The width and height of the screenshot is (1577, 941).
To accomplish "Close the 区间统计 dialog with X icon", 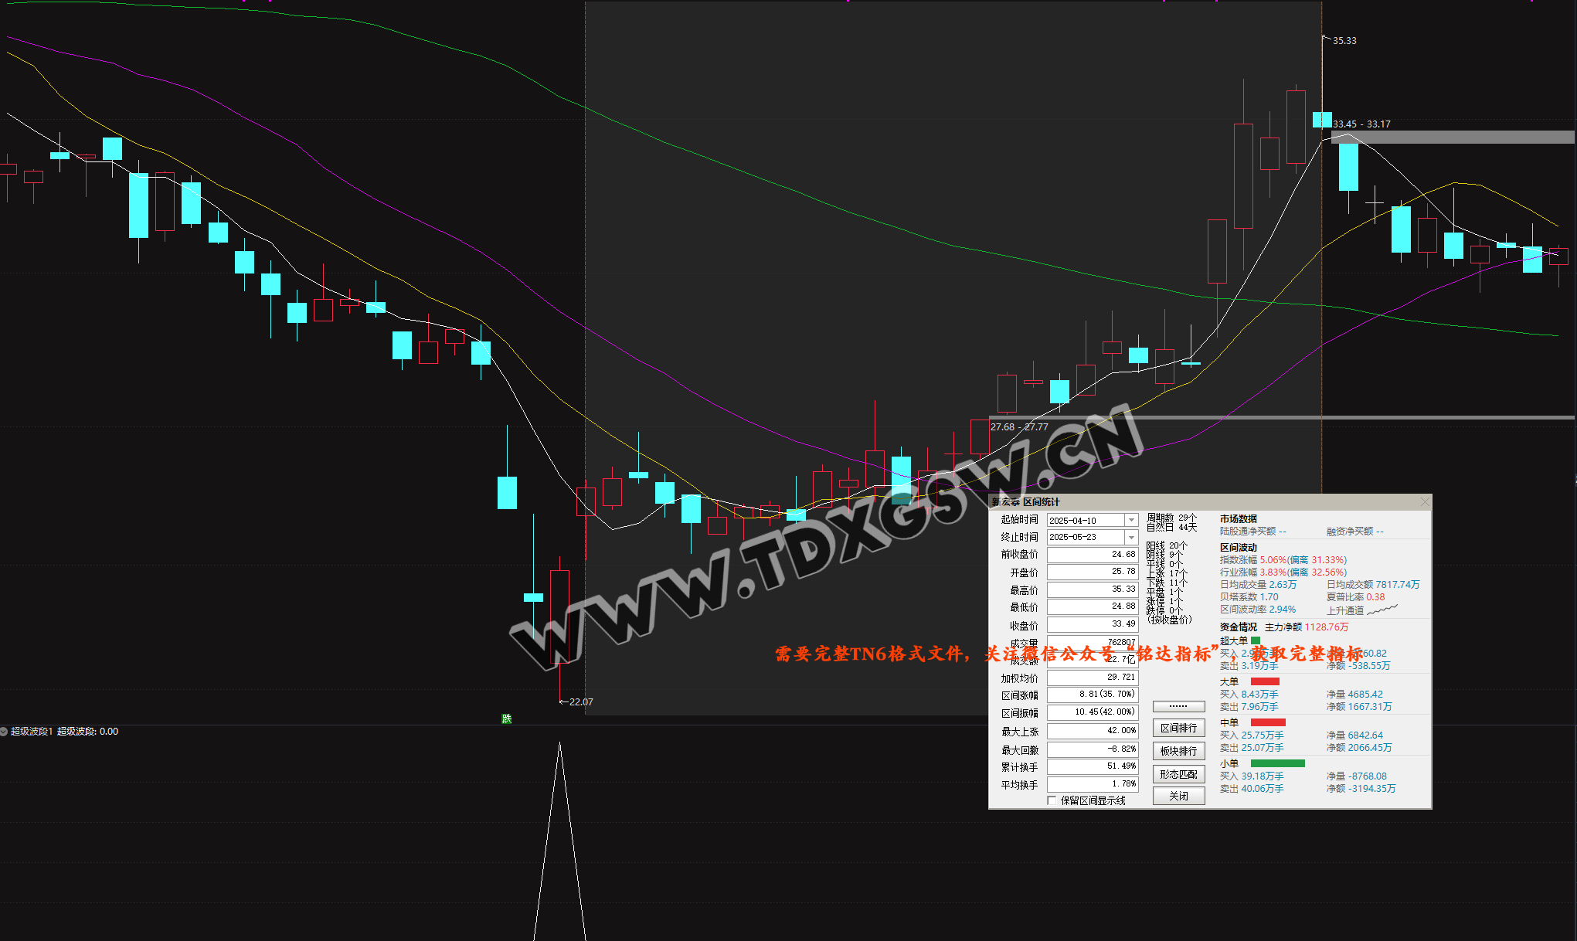I will [1424, 502].
